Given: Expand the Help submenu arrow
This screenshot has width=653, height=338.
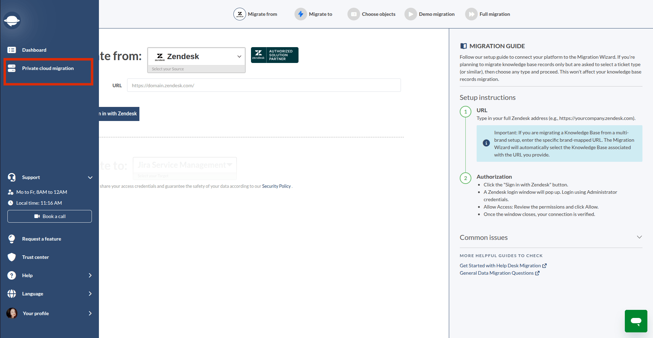Looking at the screenshot, I should tap(90, 275).
